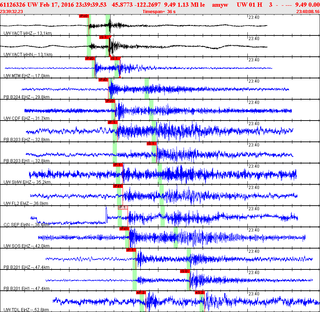Screen dimensions: 320x312
Task: Click the iPd0 pick flag on MTM EHZ
Action: [90, 58]
